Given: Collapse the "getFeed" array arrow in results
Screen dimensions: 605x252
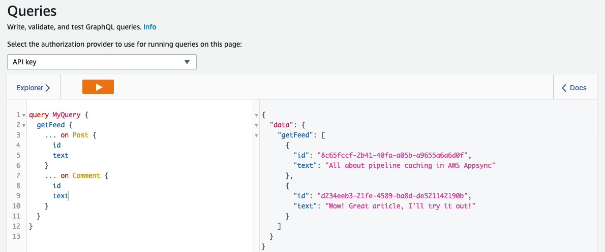Looking at the screenshot, I should (x=257, y=135).
